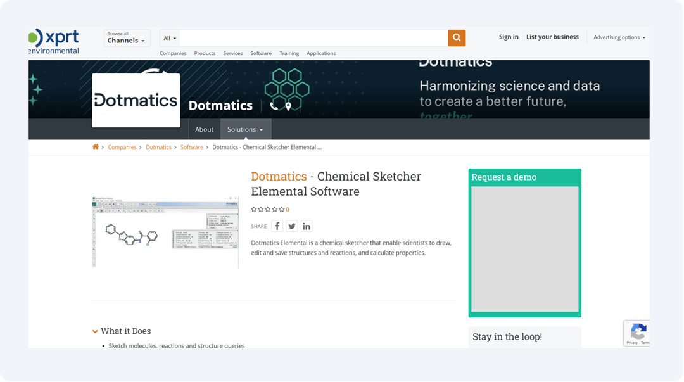Click the Request a demo heading
Screen dimensions: 684x382
coord(504,177)
